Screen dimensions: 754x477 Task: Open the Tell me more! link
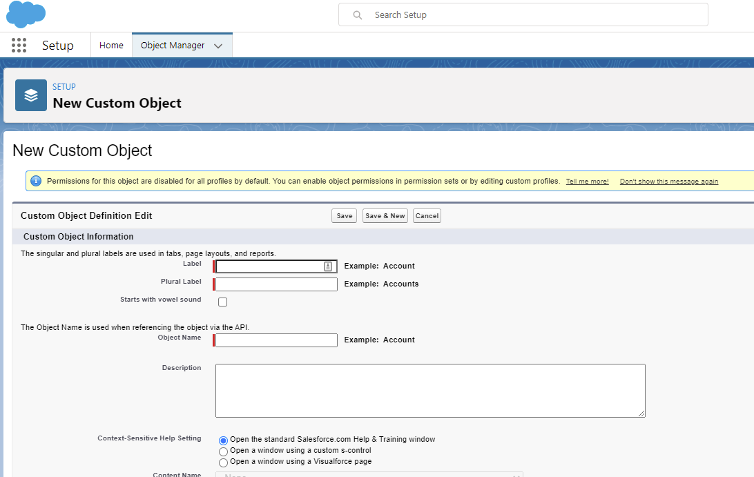[587, 182]
